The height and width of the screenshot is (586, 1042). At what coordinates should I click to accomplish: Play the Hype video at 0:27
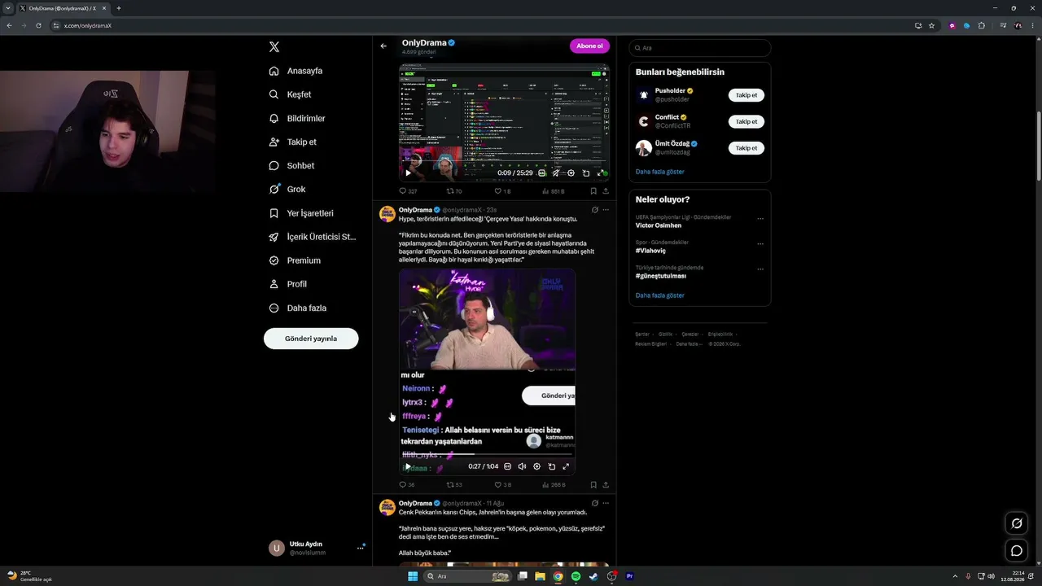click(x=408, y=466)
